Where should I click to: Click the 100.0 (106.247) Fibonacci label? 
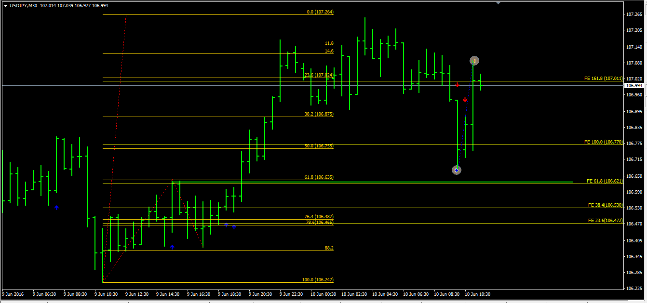click(x=318, y=280)
